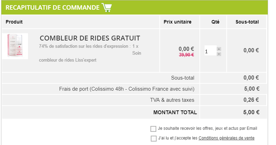This screenshot has width=276, height=145.
Task: Click the Qté column header
Action: 216,22
